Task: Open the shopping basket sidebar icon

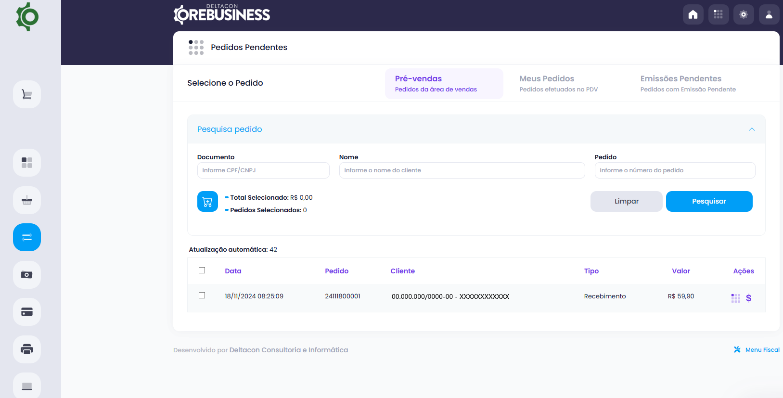Action: [27, 200]
